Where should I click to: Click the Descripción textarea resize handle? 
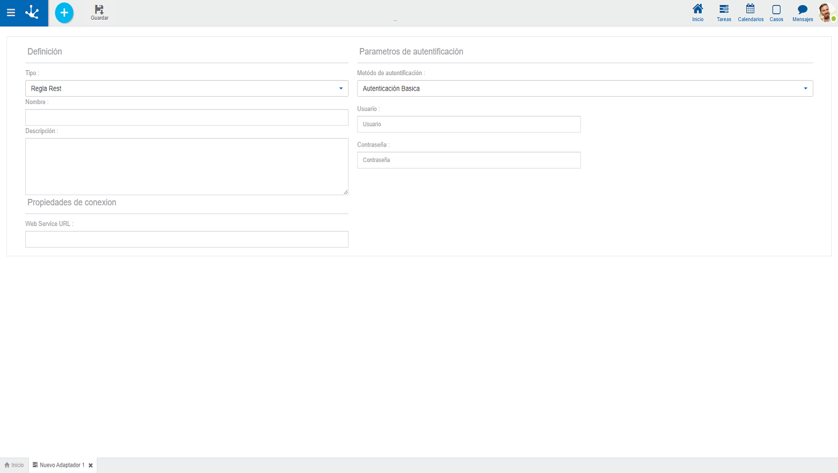[346, 192]
